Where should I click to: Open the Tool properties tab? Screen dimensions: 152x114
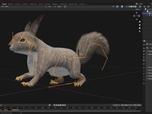(144, 45)
